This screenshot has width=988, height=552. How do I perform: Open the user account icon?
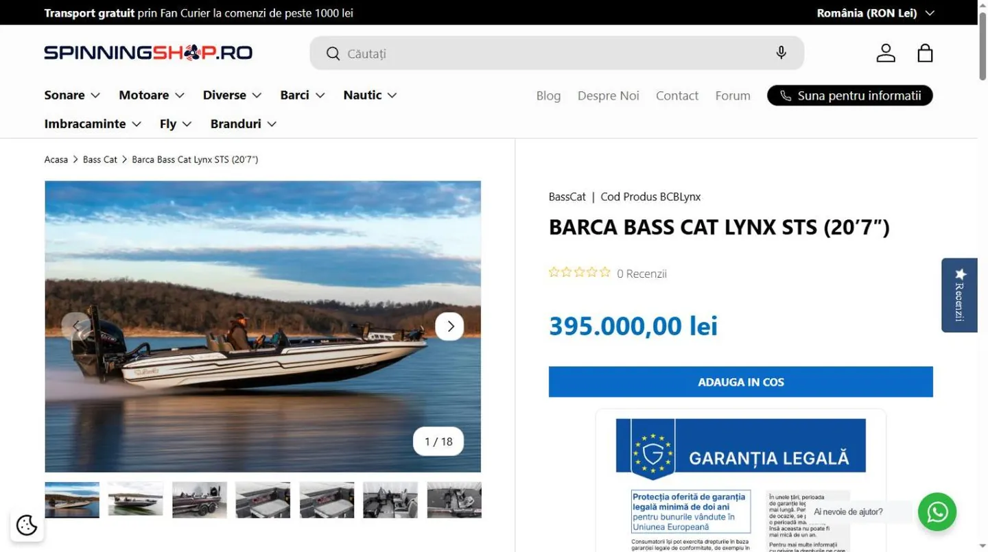coord(886,53)
